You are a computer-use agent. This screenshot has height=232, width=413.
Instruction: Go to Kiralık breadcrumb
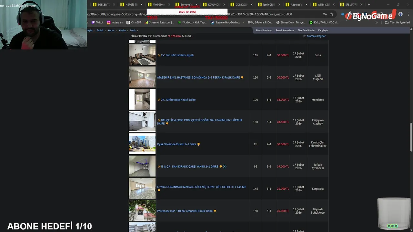tap(122, 30)
